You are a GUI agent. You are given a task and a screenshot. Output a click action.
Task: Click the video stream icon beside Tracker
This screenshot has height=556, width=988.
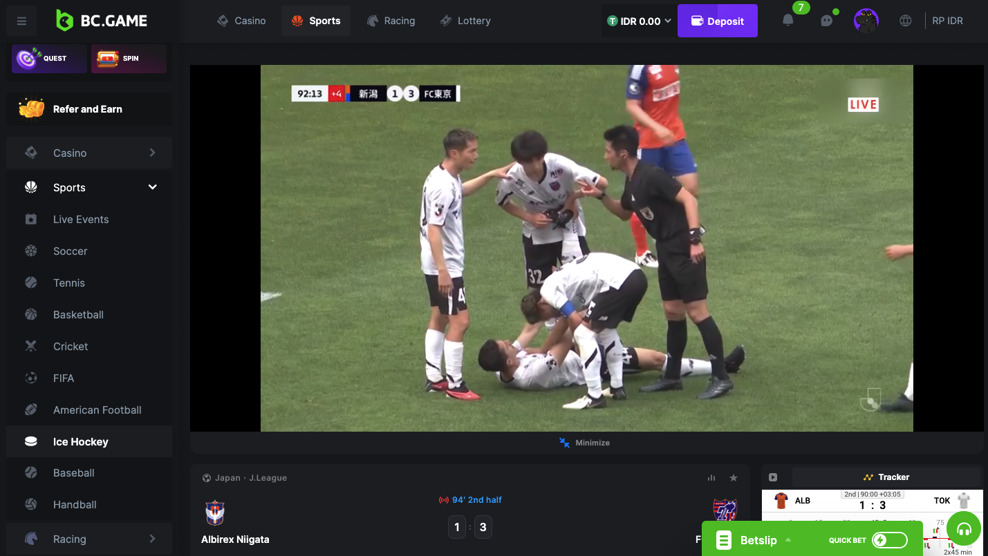tap(773, 477)
